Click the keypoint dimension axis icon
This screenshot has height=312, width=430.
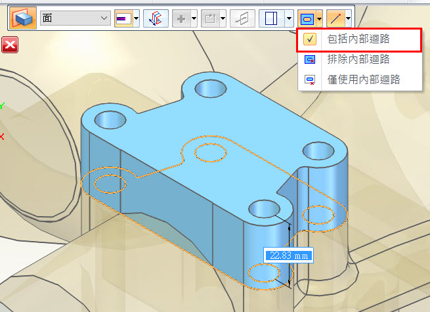[x=156, y=18]
